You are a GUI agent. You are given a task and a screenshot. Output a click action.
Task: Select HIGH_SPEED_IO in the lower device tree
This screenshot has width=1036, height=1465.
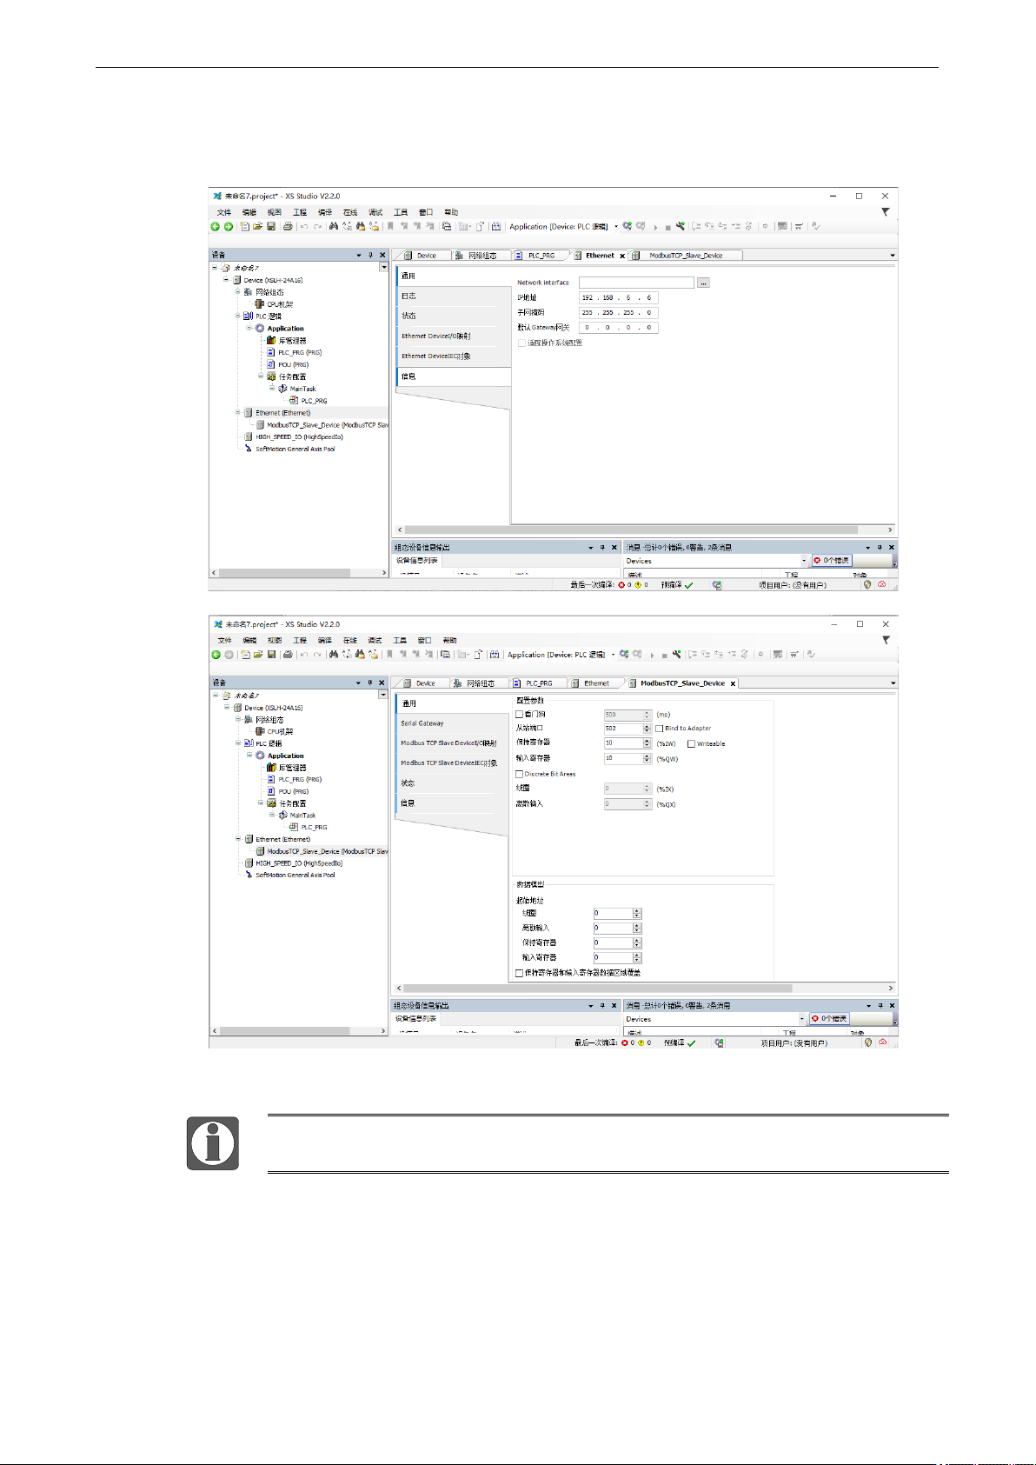299,863
